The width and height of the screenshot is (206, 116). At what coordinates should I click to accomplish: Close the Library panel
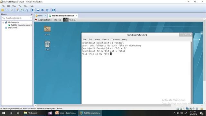click(x=32, y=14)
